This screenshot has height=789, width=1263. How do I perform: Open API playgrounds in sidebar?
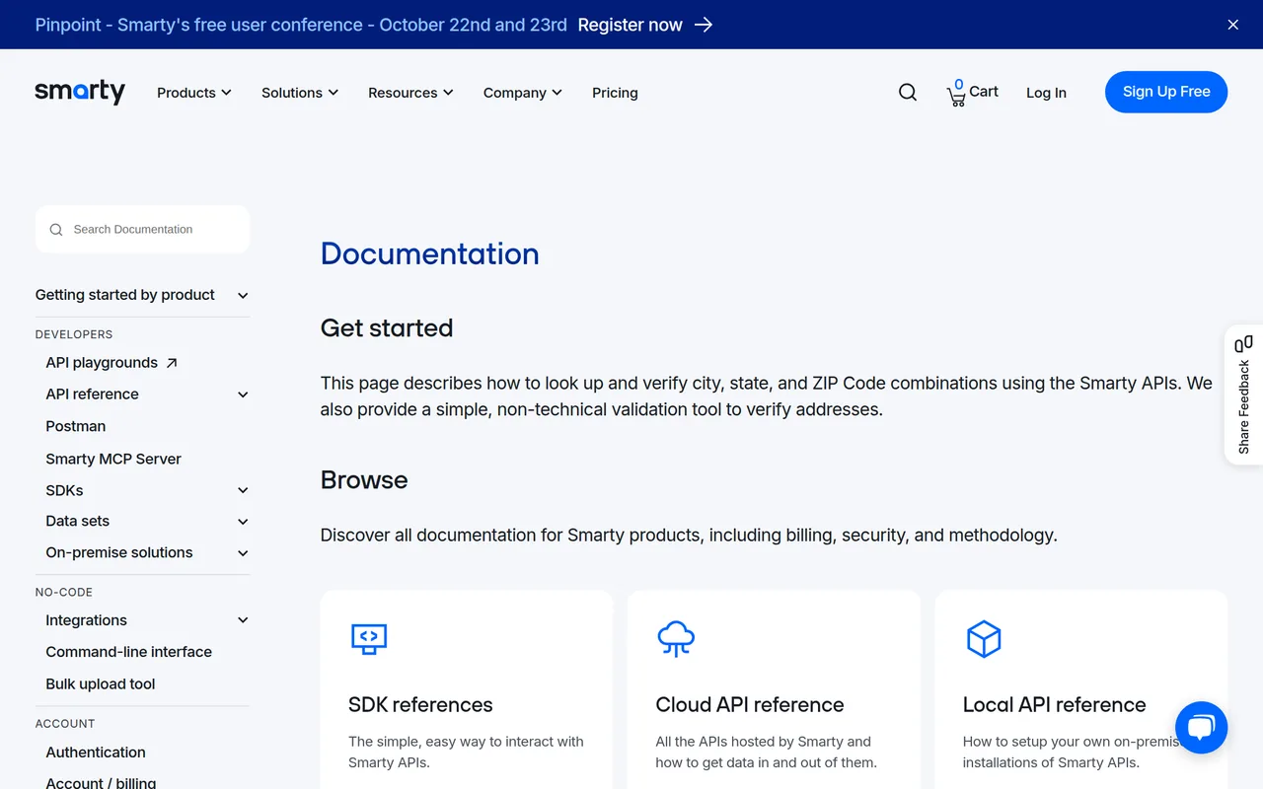tap(102, 363)
